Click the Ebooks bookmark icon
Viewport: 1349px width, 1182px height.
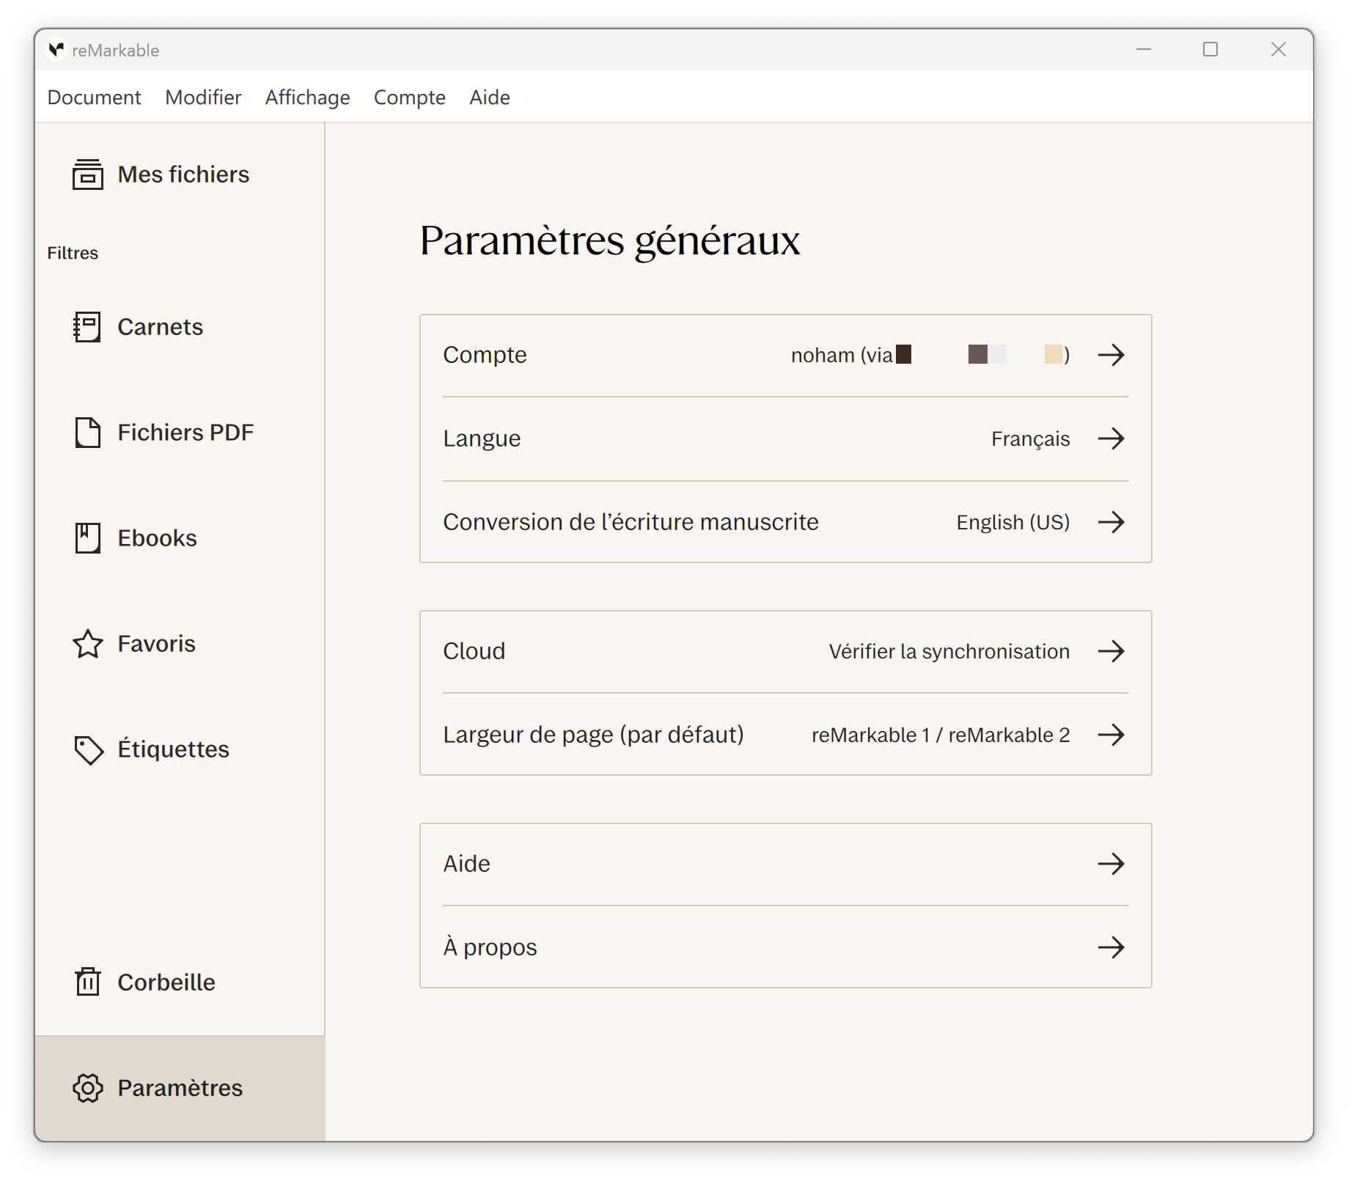[x=88, y=538]
